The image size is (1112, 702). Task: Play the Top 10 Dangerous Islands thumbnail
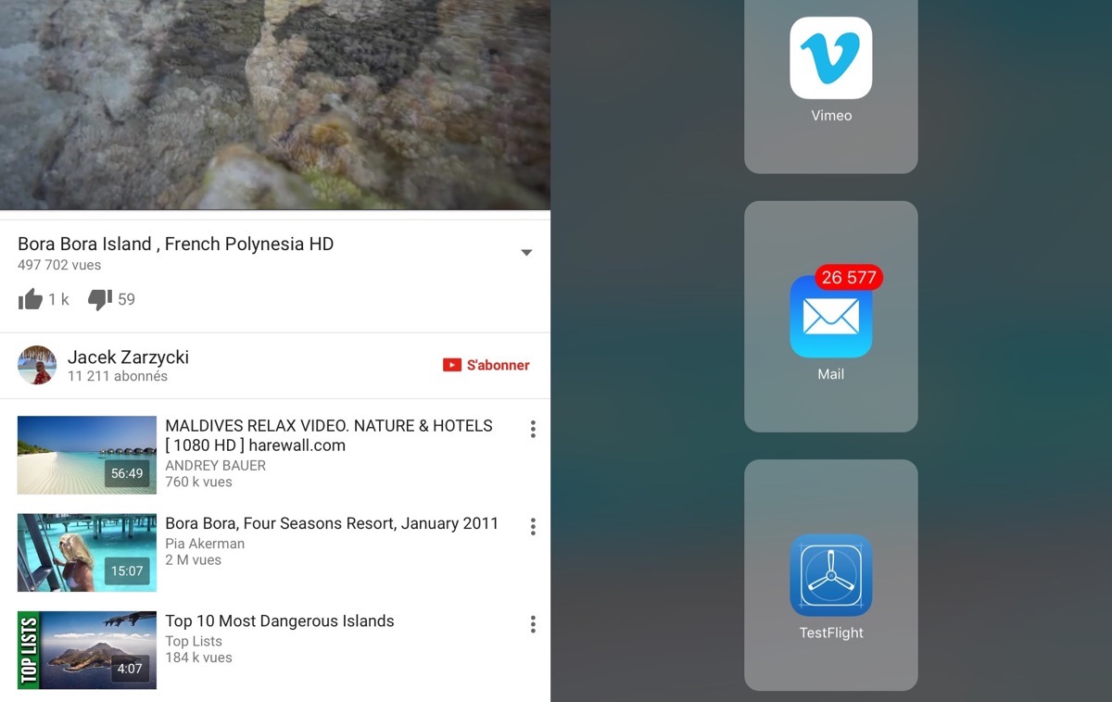coord(87,650)
